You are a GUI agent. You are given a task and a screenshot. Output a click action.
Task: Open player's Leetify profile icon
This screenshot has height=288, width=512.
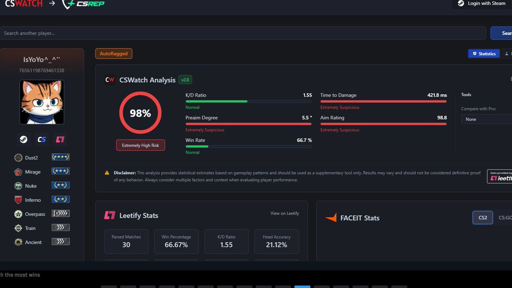[x=61, y=140]
